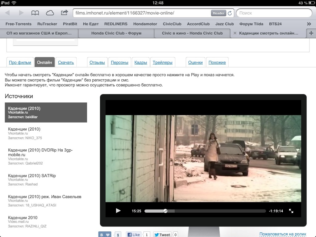Click the video progress slider knob
Screen dimensions: 316x237
point(165,211)
